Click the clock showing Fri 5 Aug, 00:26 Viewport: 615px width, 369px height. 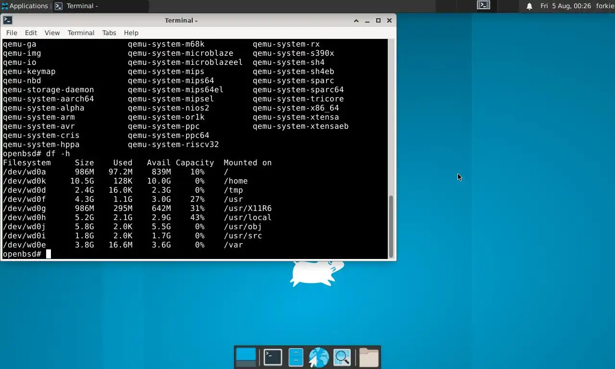566,6
